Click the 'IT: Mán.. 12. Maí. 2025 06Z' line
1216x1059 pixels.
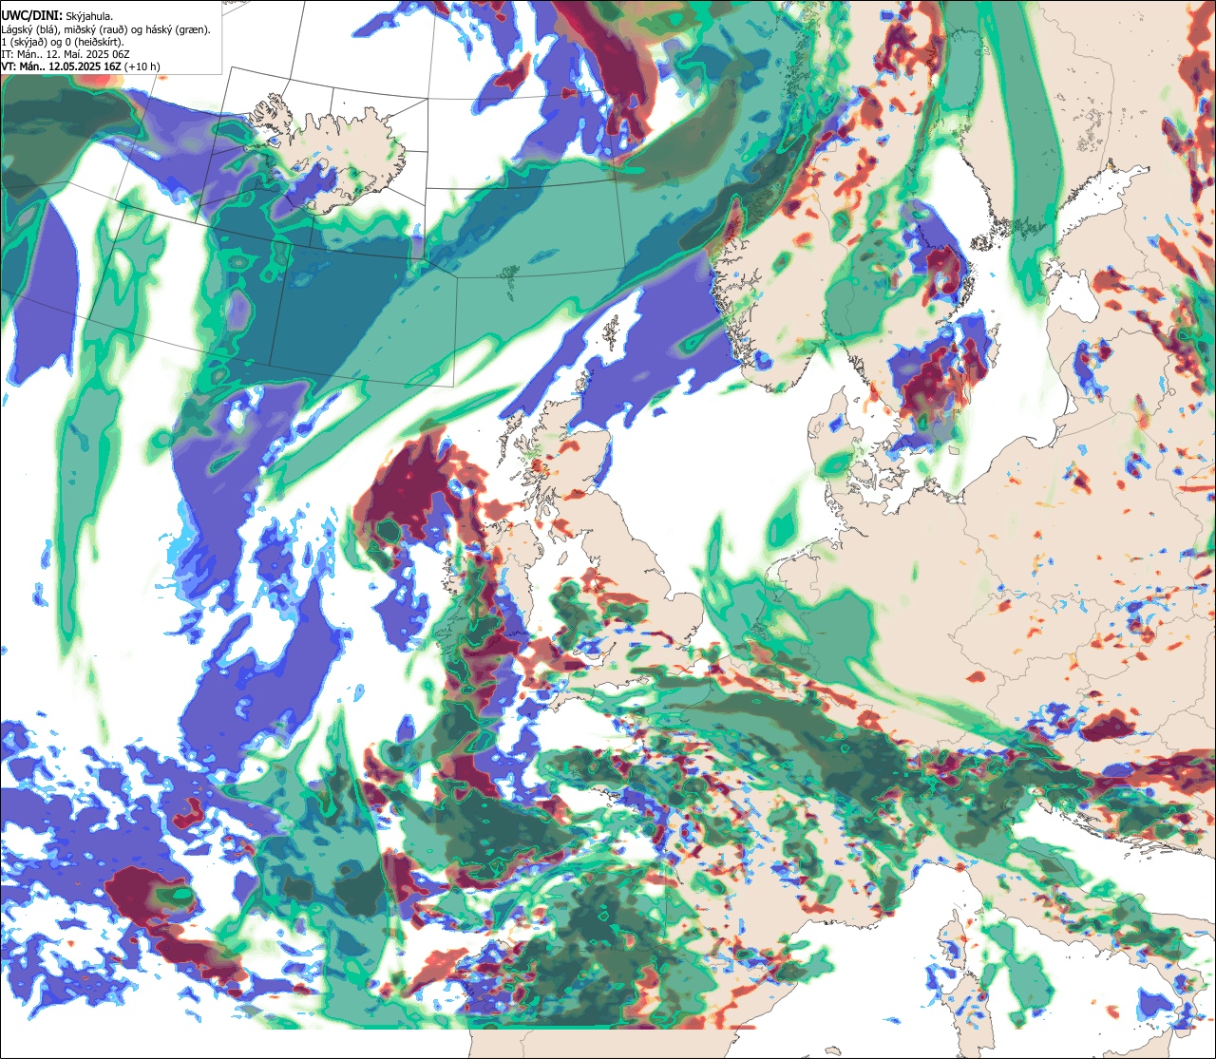click(x=66, y=54)
